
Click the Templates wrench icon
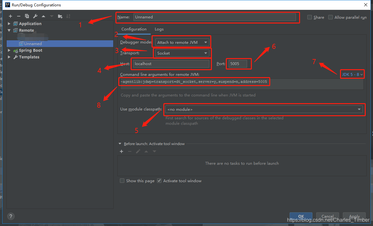[16, 57]
